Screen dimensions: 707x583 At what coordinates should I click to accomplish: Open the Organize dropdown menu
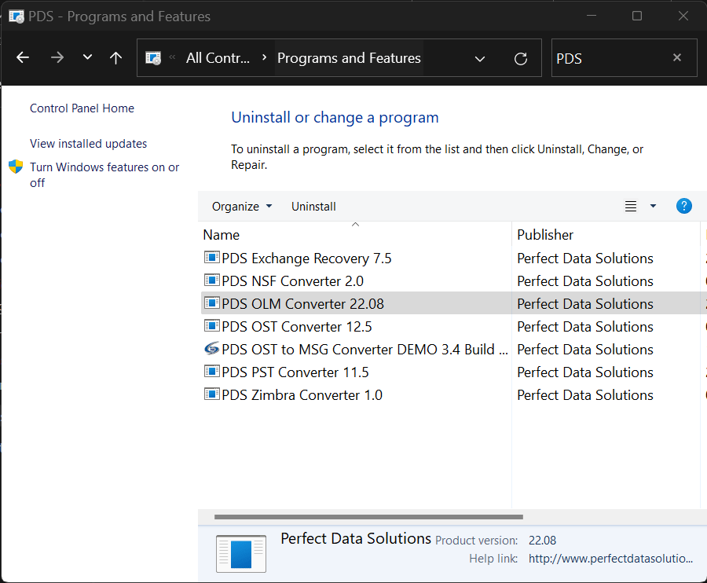[x=242, y=207]
